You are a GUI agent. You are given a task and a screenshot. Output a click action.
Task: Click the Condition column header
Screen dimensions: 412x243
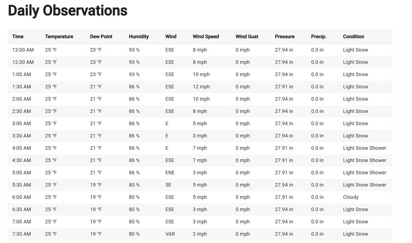(353, 37)
